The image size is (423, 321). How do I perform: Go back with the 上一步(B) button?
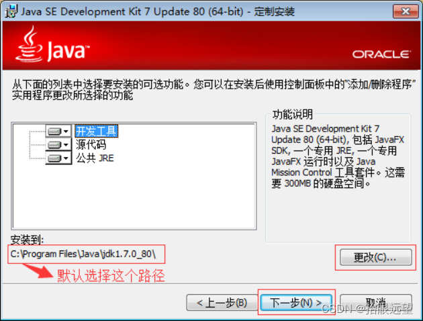click(x=222, y=303)
